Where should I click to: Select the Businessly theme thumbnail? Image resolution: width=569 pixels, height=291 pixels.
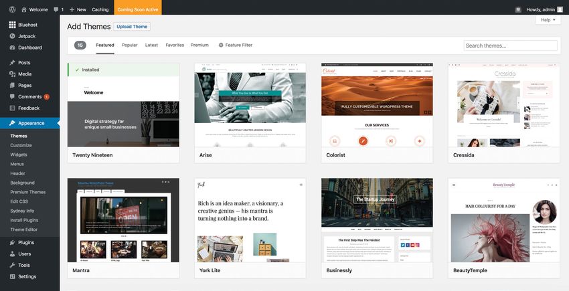[377, 220]
